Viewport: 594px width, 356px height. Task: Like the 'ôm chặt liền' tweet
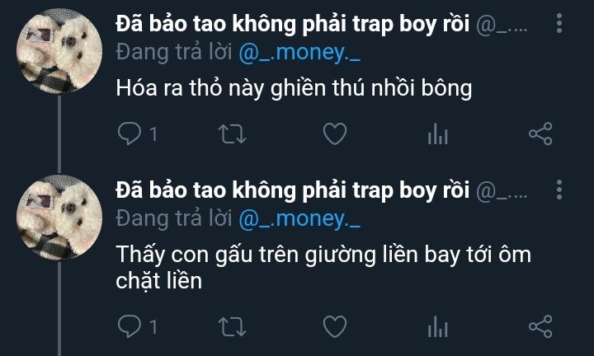335,326
